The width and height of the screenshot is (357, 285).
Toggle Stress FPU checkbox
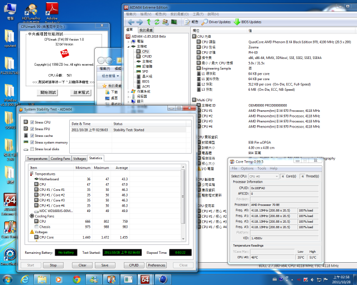pos(32,129)
